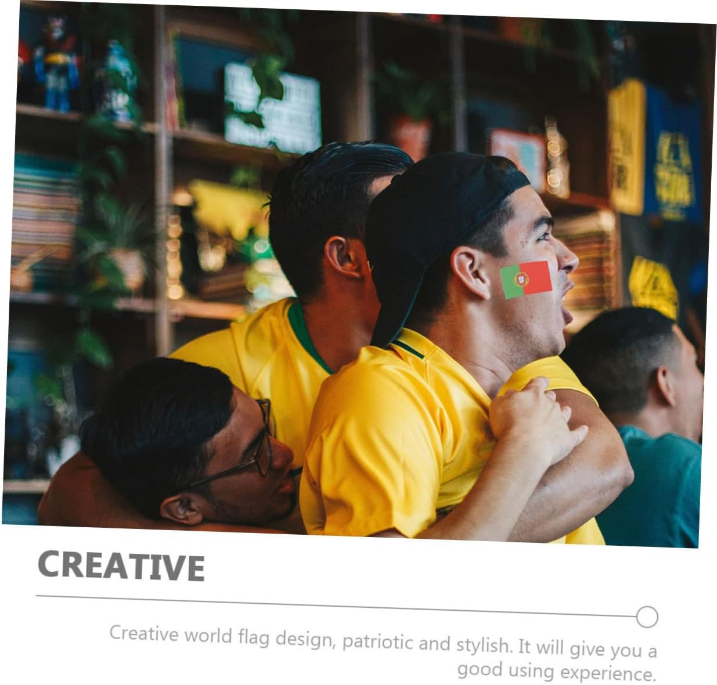Click the yellow poster on the right wall
The image size is (717, 685).
[626, 147]
